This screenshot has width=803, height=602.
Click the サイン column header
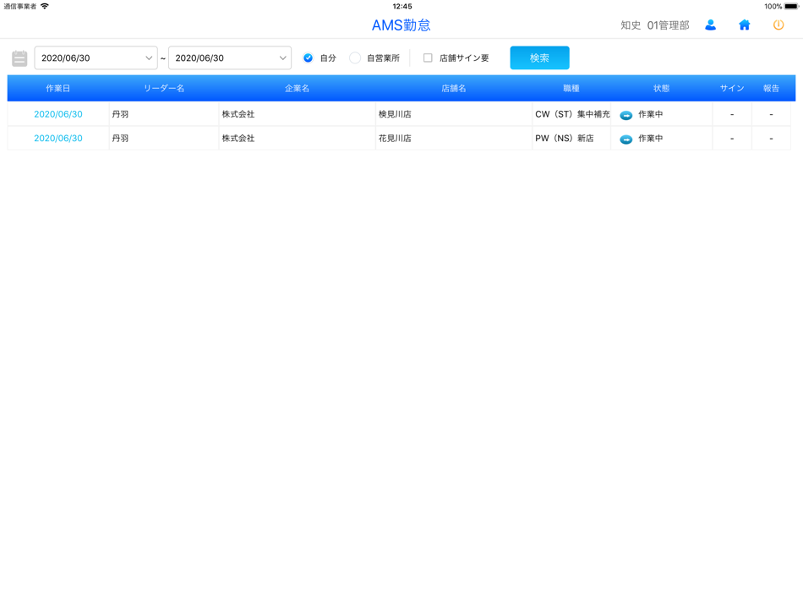point(732,88)
